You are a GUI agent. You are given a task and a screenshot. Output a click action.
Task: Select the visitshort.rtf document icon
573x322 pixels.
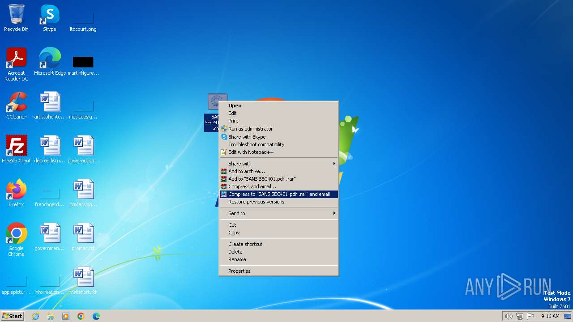[x=83, y=281]
